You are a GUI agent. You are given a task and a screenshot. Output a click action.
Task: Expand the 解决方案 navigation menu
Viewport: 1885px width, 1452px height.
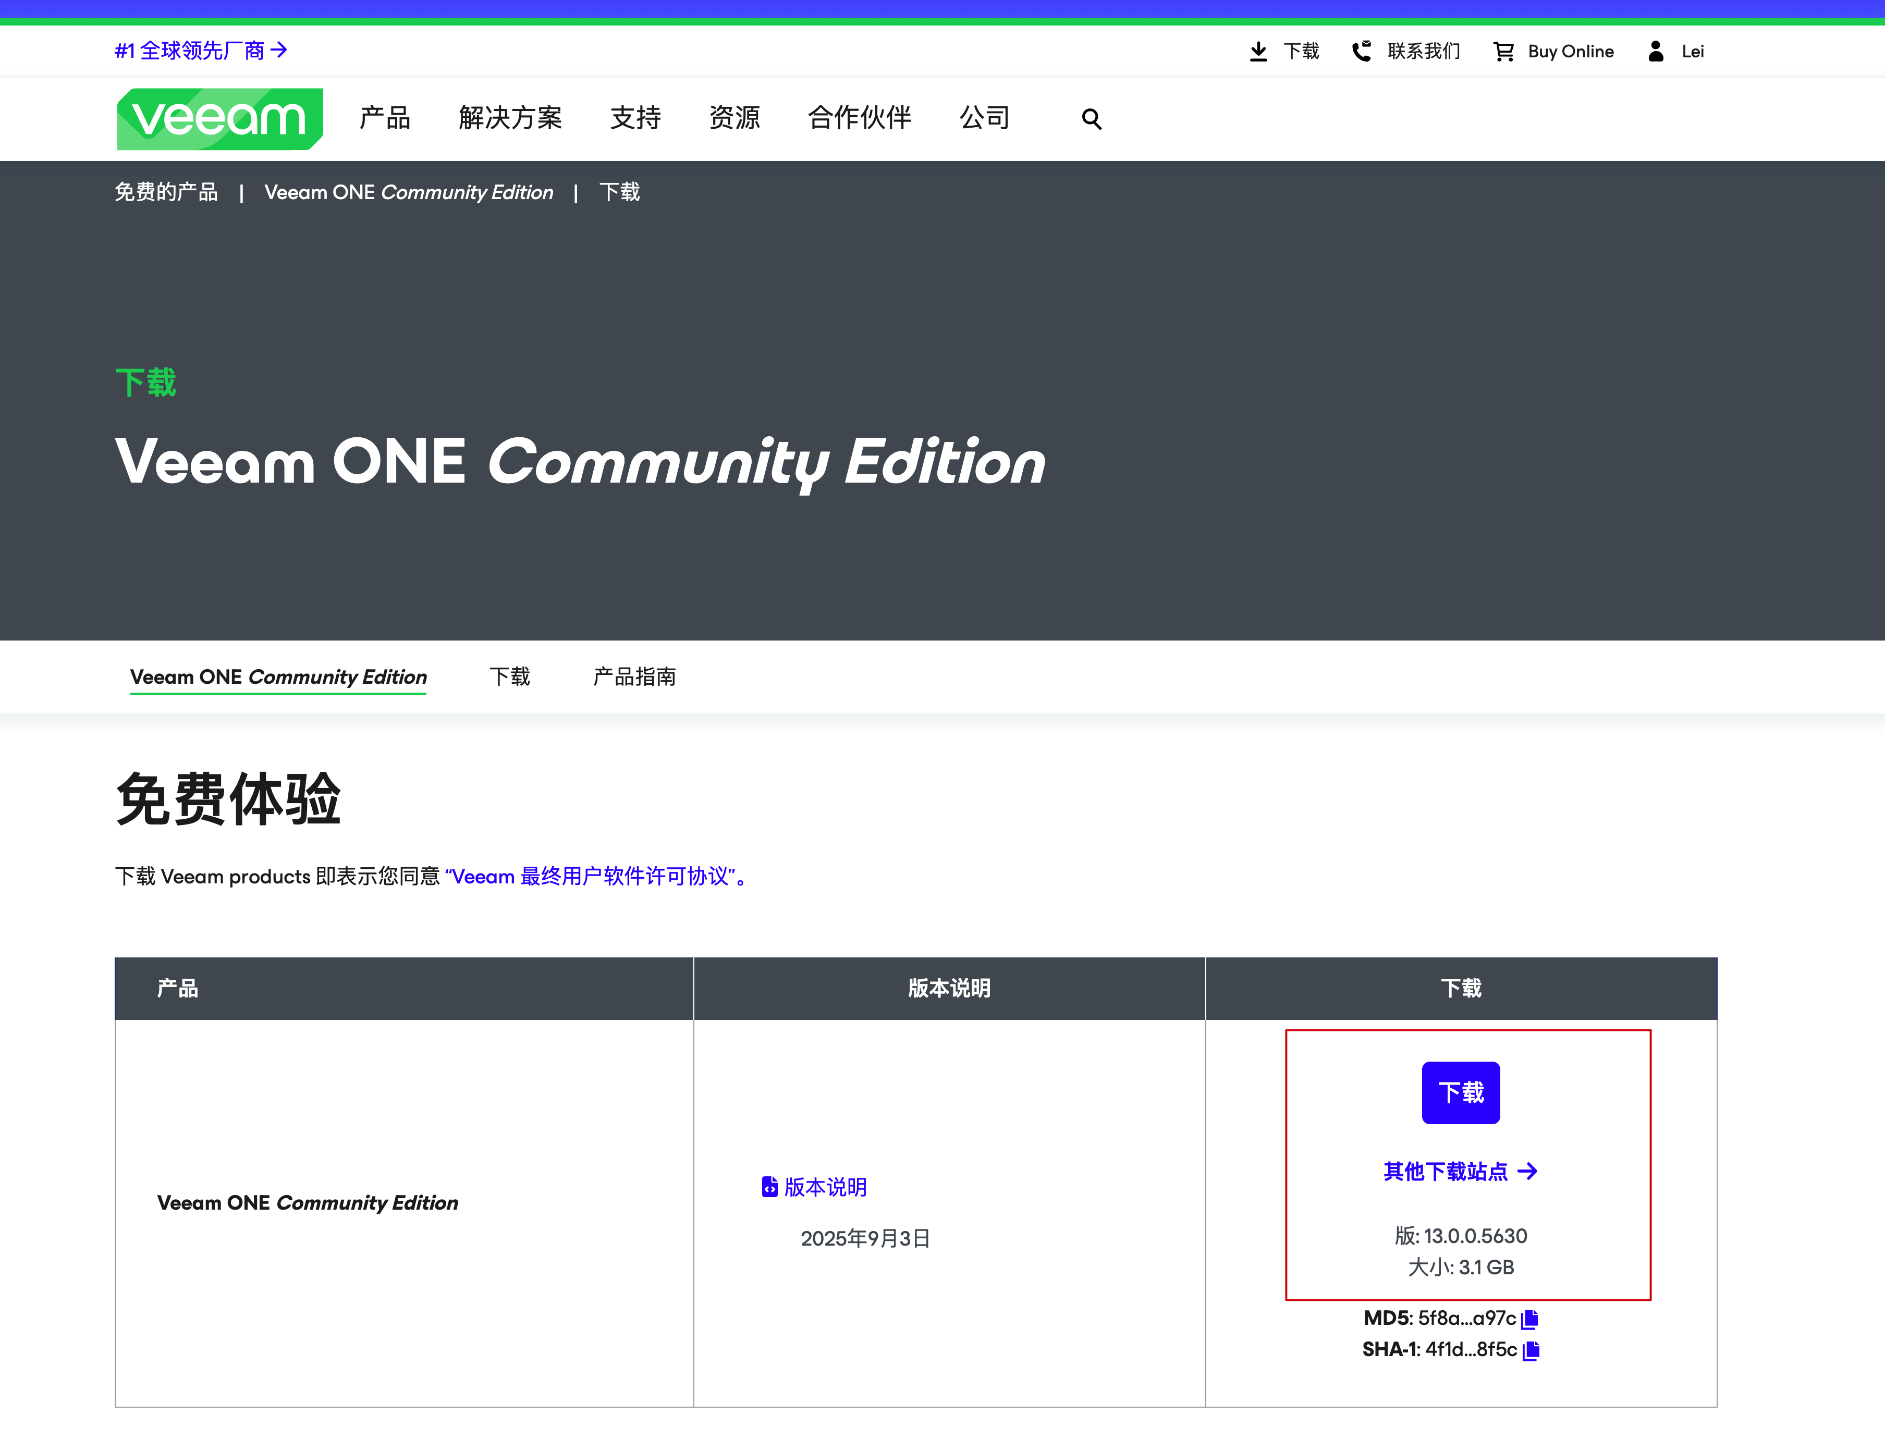coord(510,118)
